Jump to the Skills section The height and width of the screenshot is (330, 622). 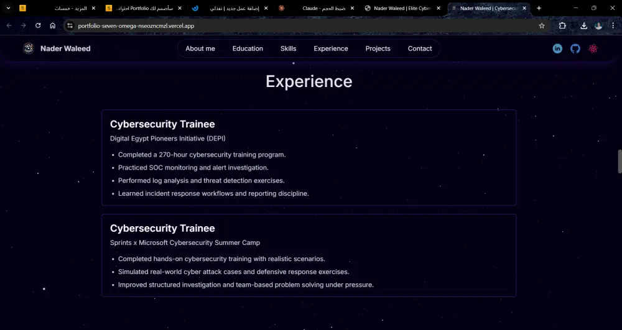tap(288, 48)
